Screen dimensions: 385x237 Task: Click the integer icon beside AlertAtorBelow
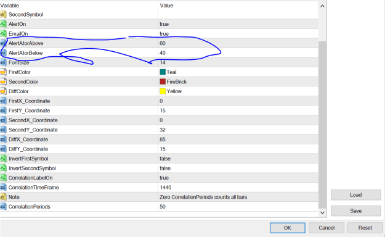point(3,53)
